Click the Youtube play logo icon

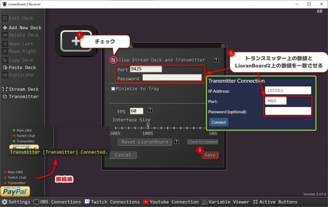point(146,202)
